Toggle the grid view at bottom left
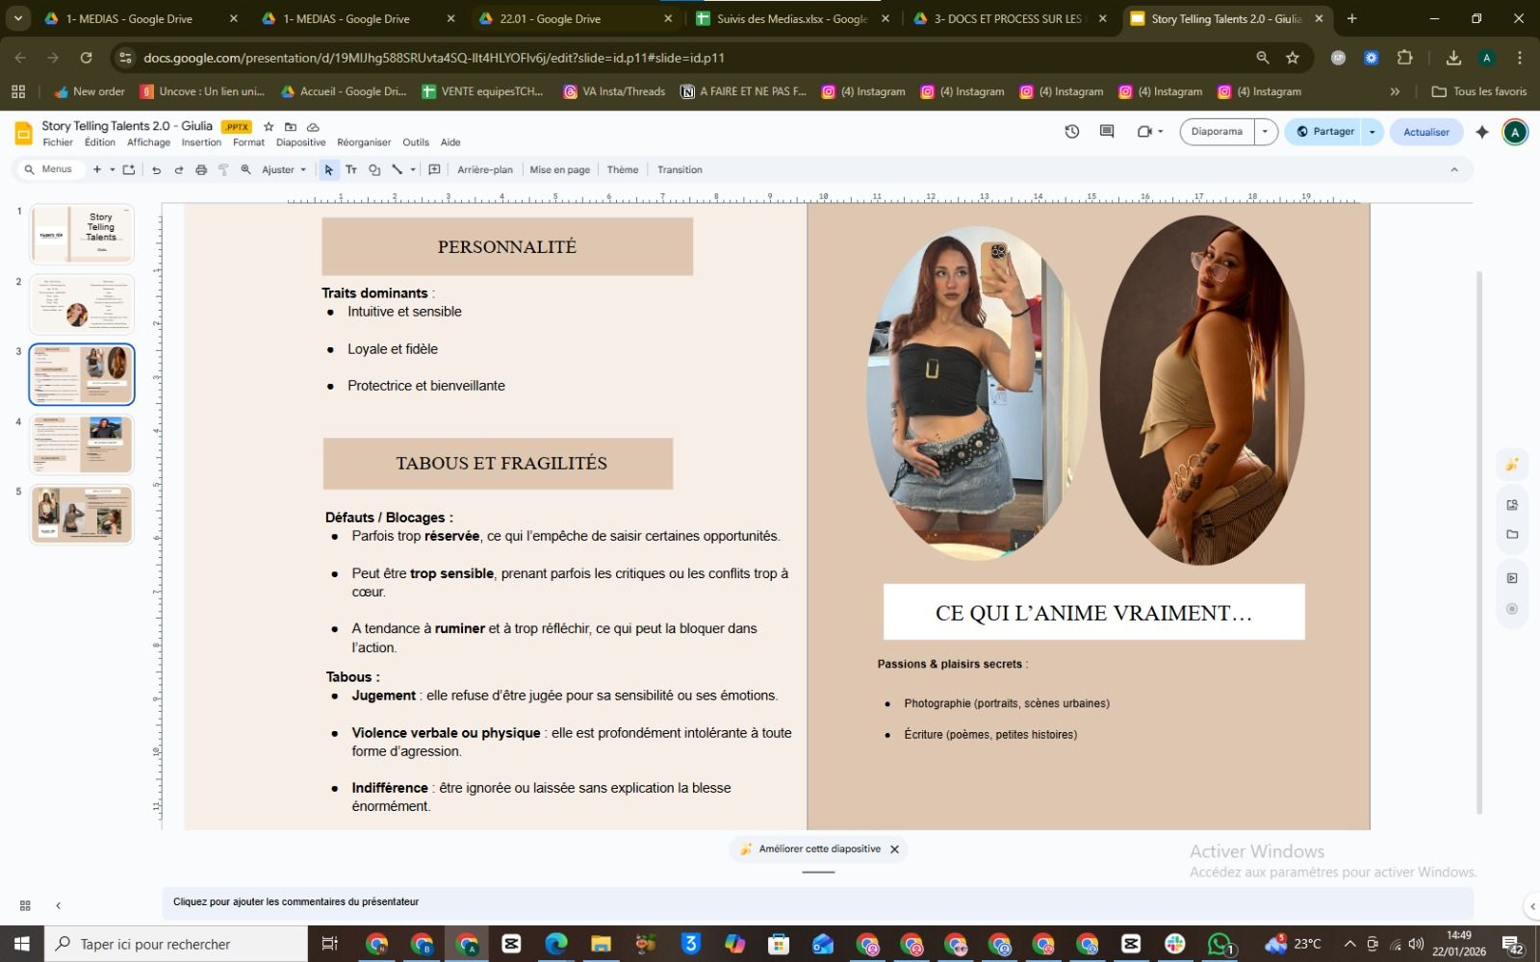1540x962 pixels. (25, 905)
